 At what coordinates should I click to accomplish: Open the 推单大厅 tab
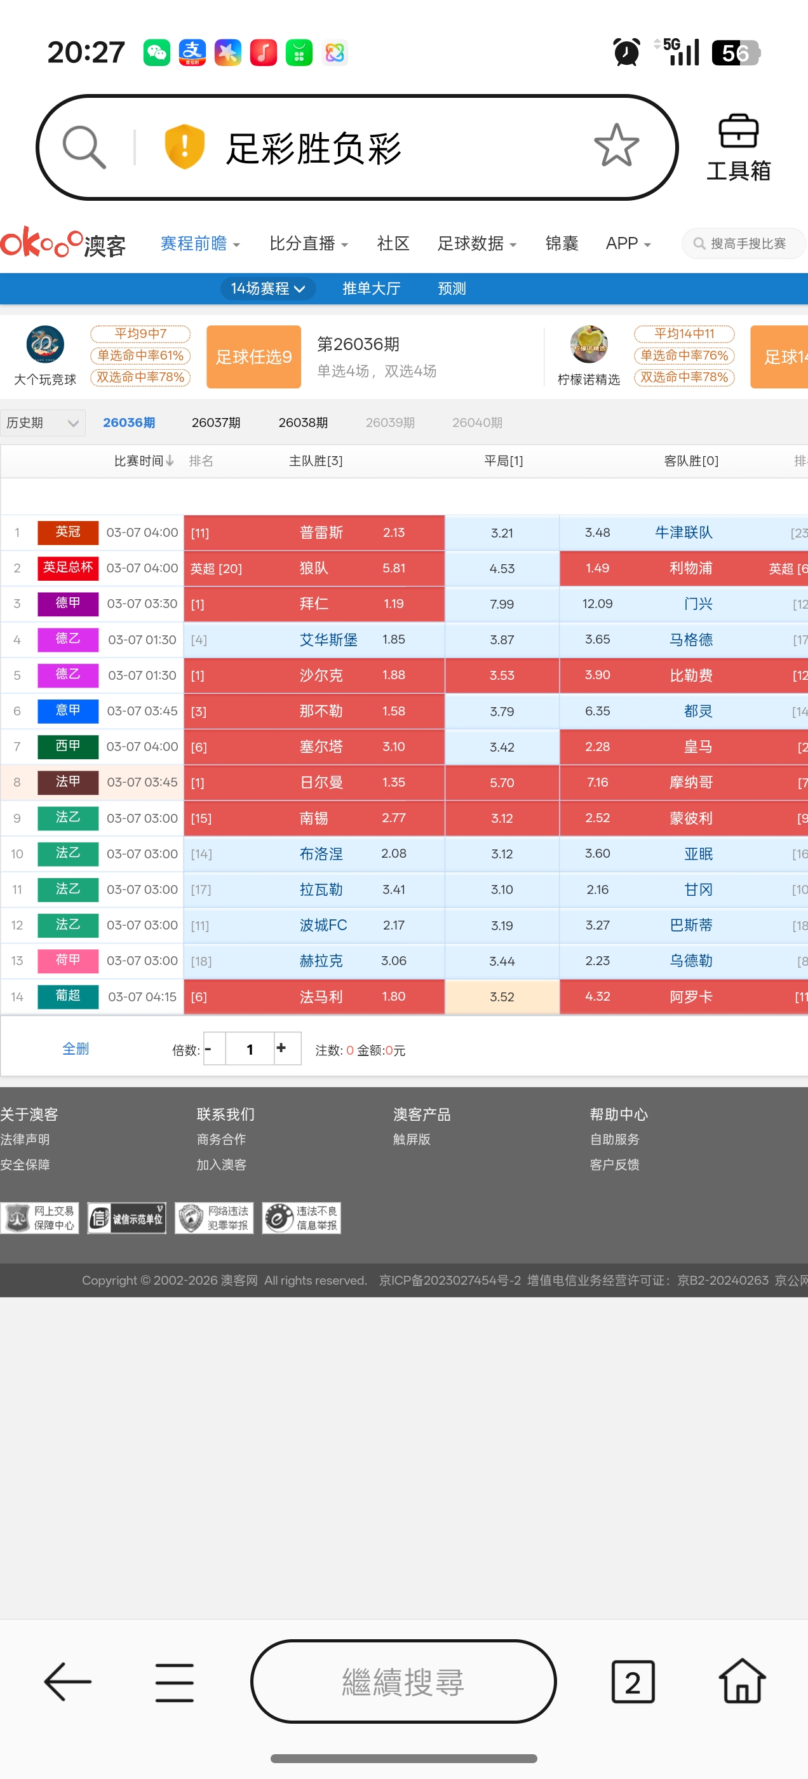pyautogui.click(x=371, y=288)
